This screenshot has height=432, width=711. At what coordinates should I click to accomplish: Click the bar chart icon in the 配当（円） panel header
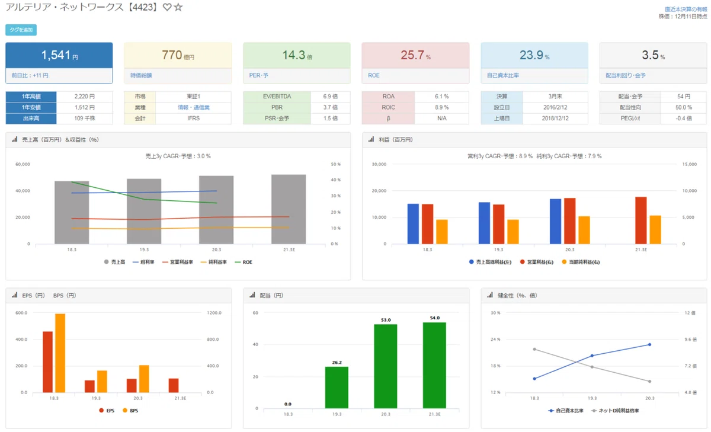252,295
